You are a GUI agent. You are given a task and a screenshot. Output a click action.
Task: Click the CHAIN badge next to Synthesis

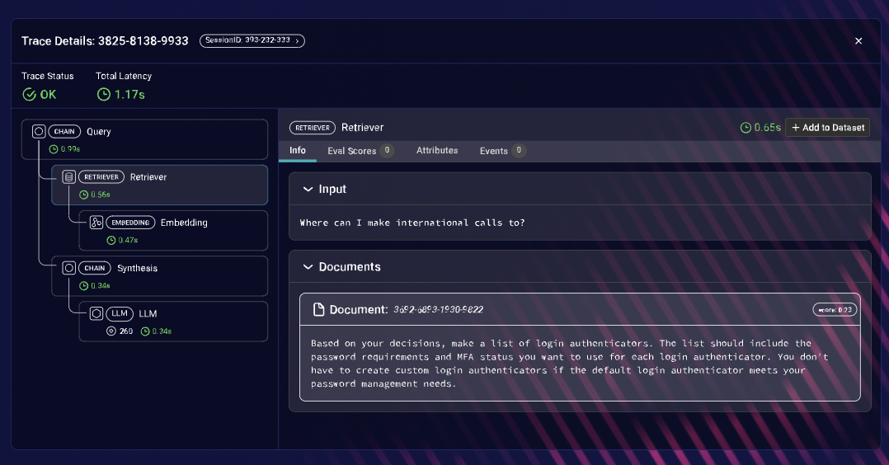95,268
